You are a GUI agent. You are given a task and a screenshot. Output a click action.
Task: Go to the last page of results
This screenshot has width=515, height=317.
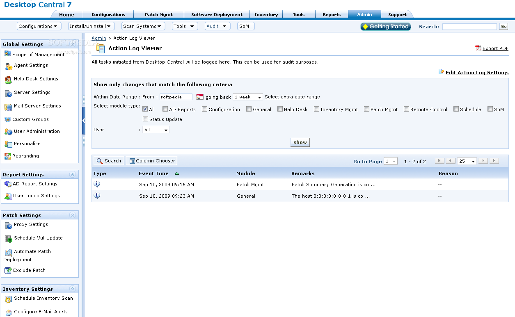tap(494, 161)
